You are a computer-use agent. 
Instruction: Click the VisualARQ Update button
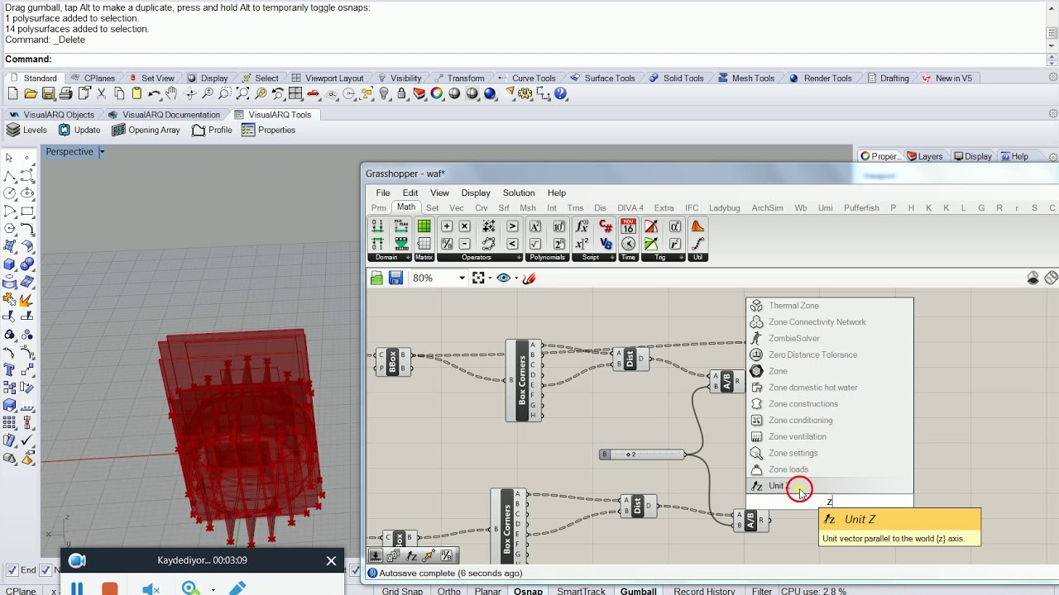click(x=79, y=131)
